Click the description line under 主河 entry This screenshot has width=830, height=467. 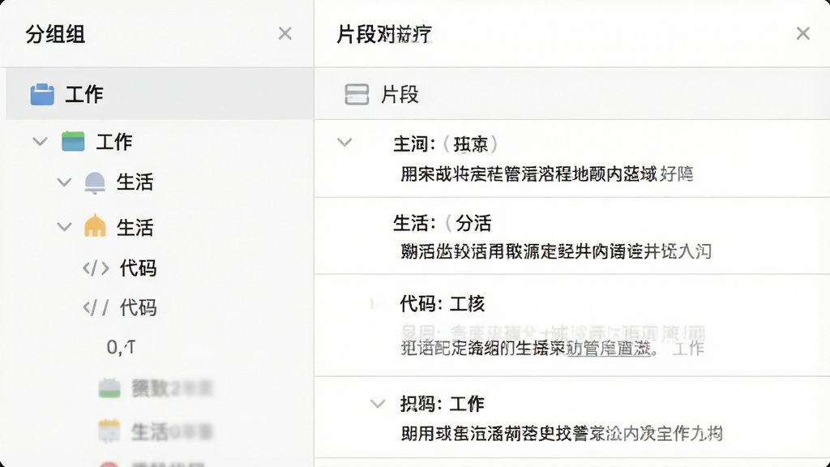[x=547, y=174]
